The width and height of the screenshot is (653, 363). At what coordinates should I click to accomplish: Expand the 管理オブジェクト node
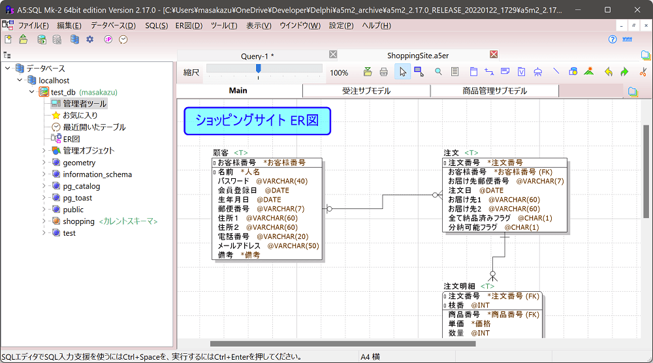44,150
